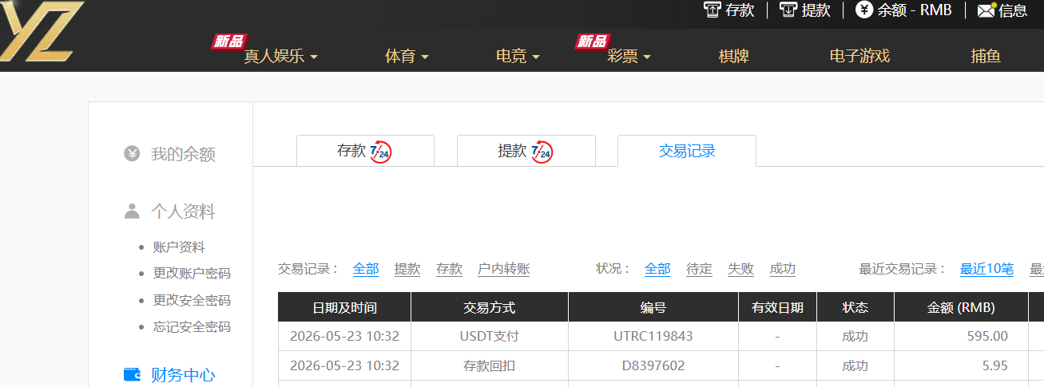
Task: Filter status by 失败
Action: [x=740, y=269]
